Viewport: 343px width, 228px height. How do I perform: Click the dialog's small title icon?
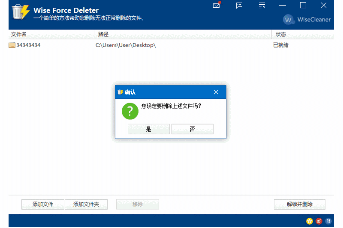pos(120,92)
